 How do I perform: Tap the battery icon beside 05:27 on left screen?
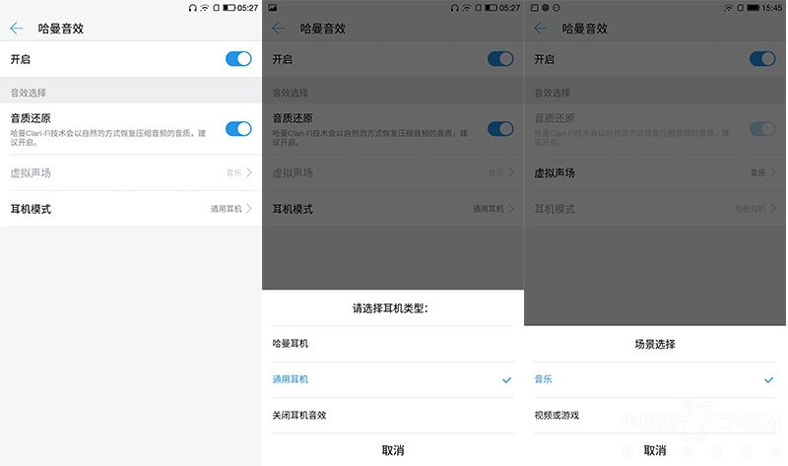pos(230,8)
